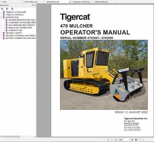The image size is (154, 142).
Task: Click the double-arrow icon in Bookmarks header
Action: coord(32,5)
